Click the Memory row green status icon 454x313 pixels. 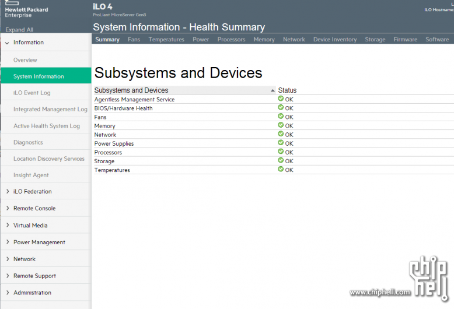point(281,125)
